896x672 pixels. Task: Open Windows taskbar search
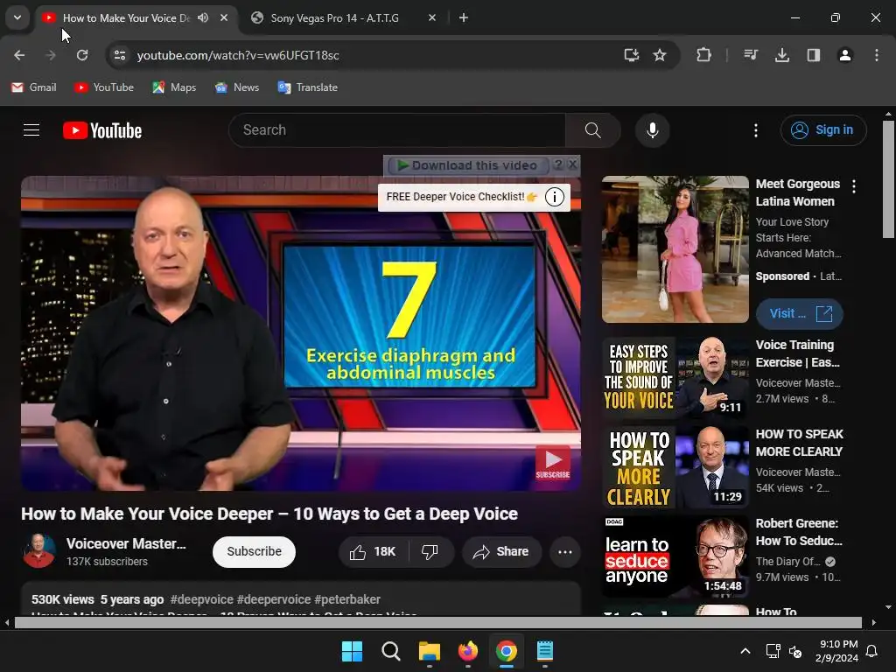click(x=391, y=651)
